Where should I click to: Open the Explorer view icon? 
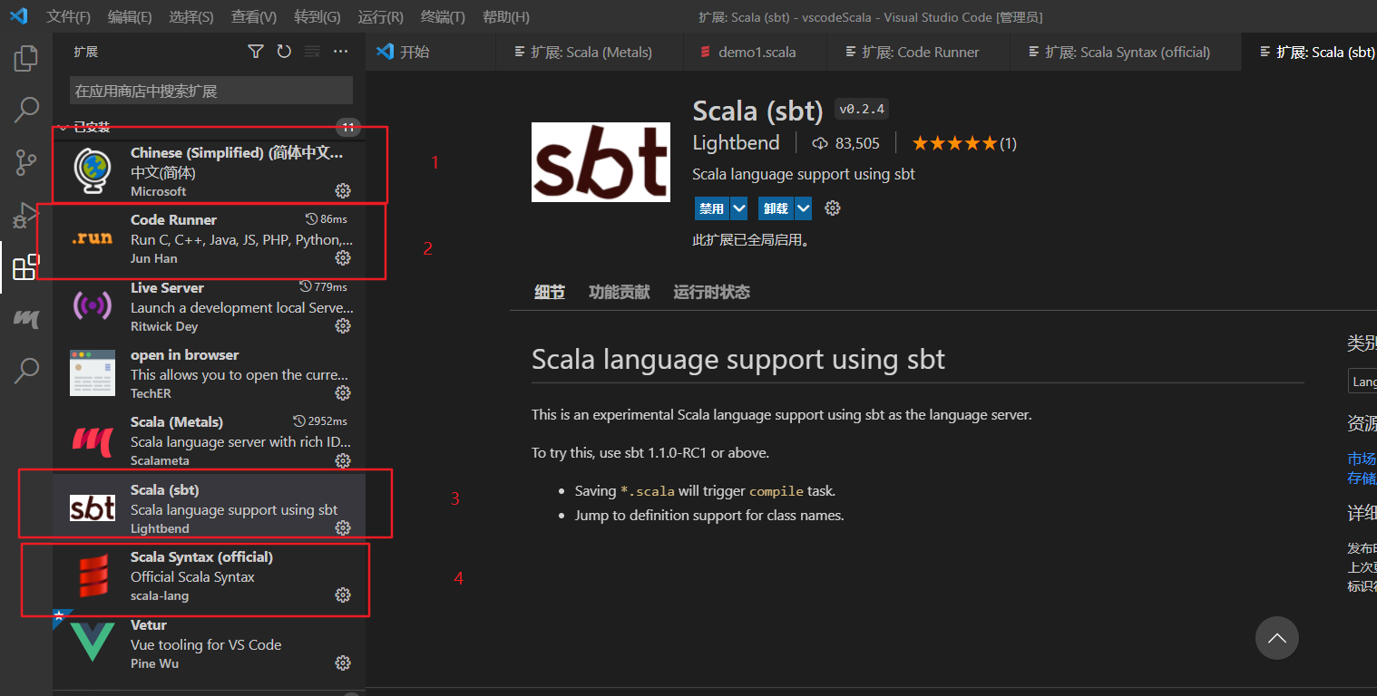point(24,57)
